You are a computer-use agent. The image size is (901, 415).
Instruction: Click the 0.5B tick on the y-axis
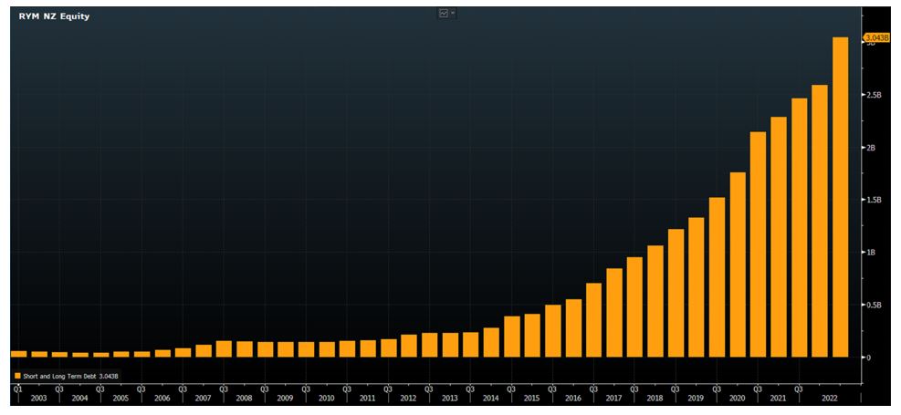(x=874, y=305)
